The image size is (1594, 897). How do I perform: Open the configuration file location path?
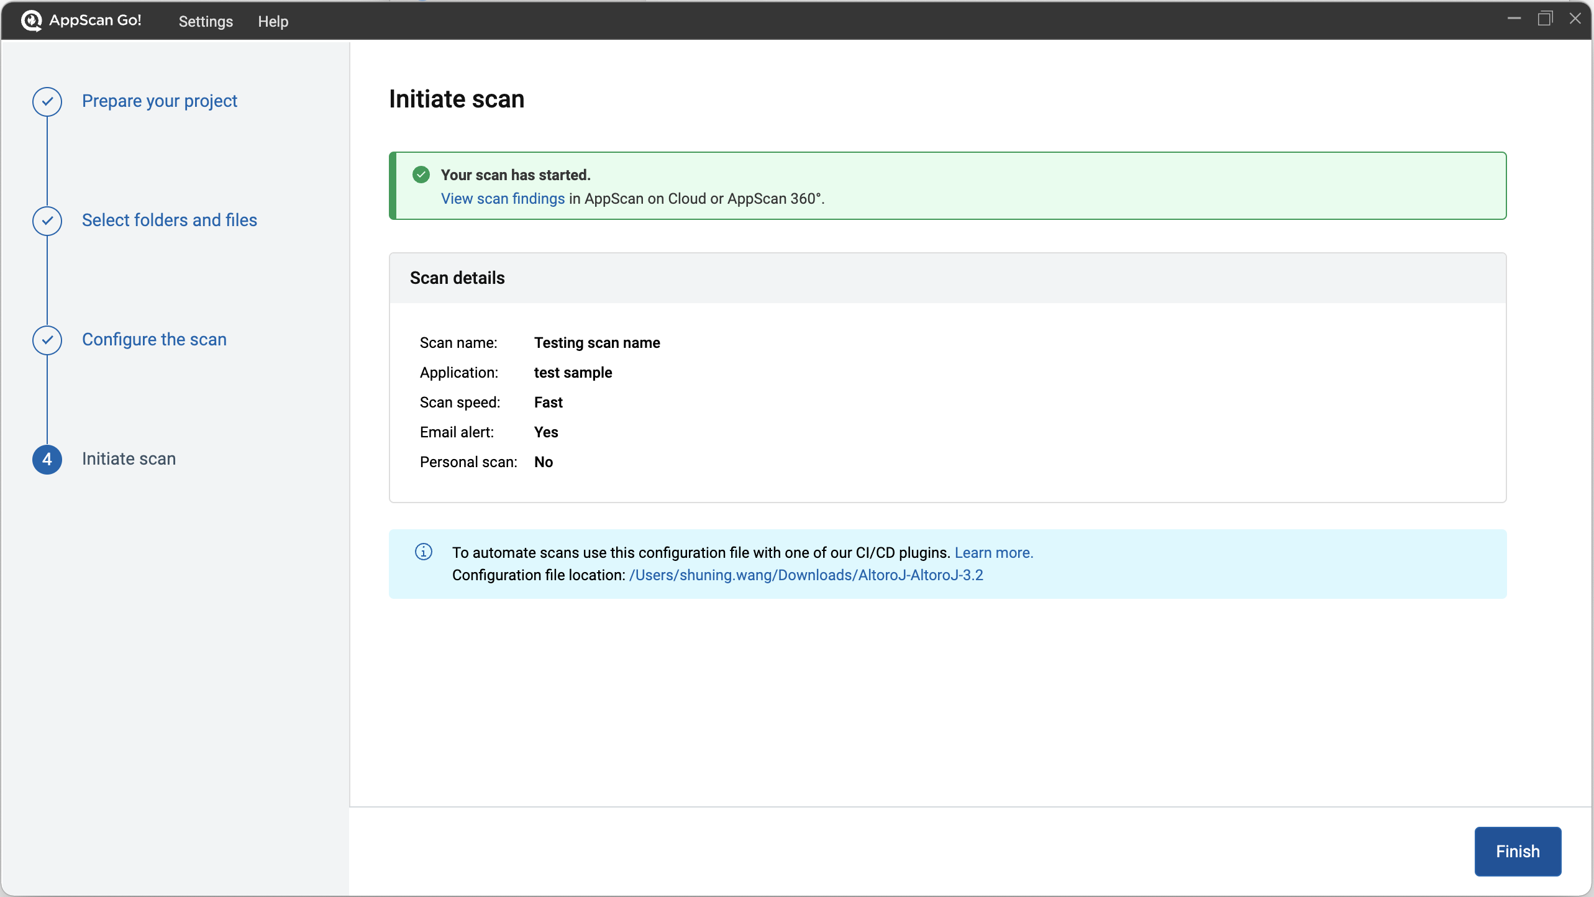tap(806, 575)
